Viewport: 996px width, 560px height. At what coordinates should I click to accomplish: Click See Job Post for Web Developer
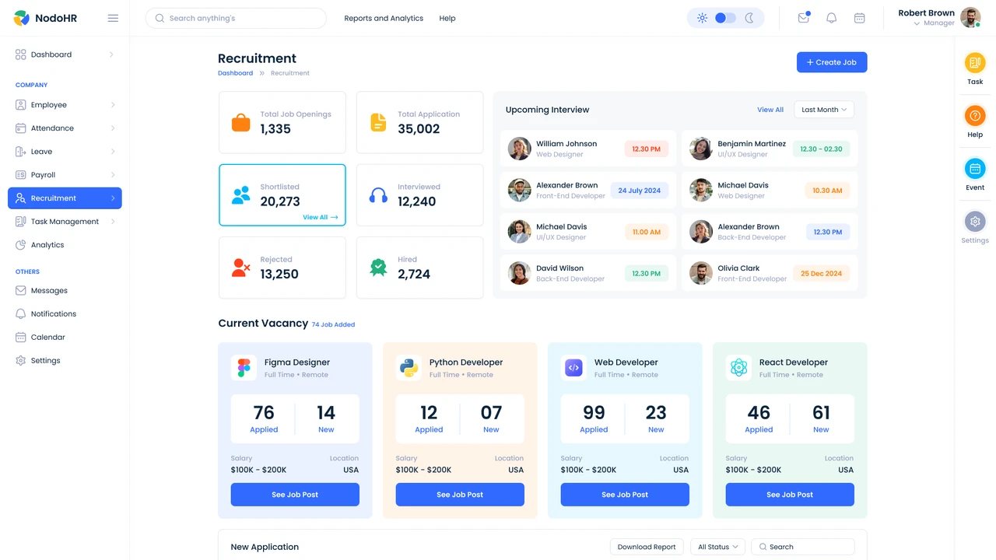tap(625, 495)
